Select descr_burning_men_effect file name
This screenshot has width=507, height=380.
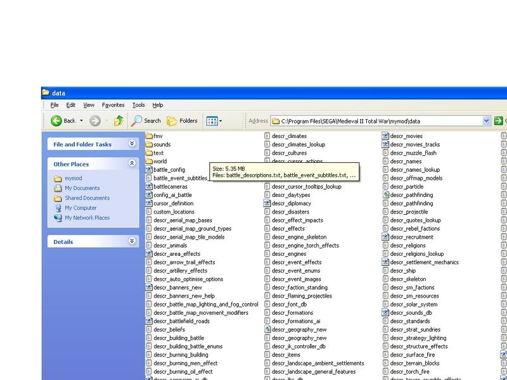click(x=186, y=363)
